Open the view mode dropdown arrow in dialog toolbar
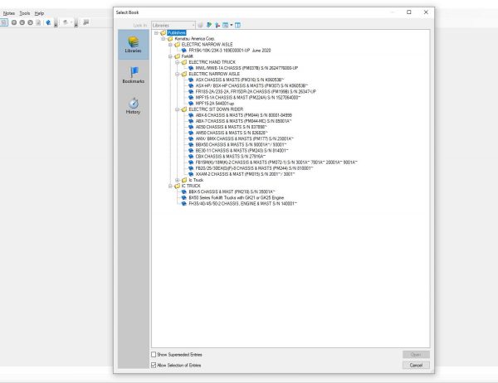Viewport: 498px width, 383px height. tap(232, 25)
